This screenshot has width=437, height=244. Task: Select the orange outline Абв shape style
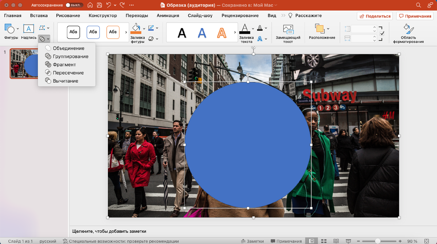113,32
